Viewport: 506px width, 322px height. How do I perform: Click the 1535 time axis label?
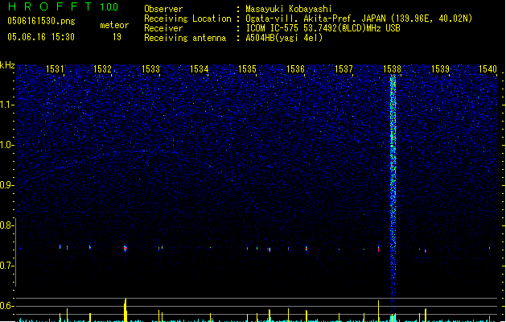pos(247,68)
